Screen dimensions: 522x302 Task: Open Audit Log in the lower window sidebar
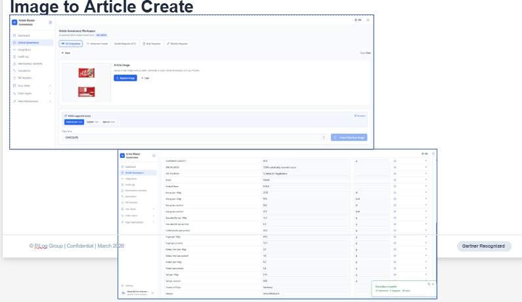tap(129, 185)
